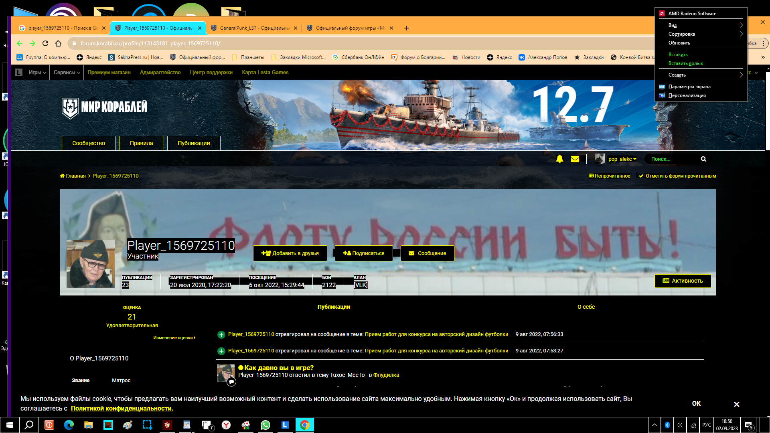The image size is (770, 433).
Task: Open new browser tab with plus
Action: (407, 28)
